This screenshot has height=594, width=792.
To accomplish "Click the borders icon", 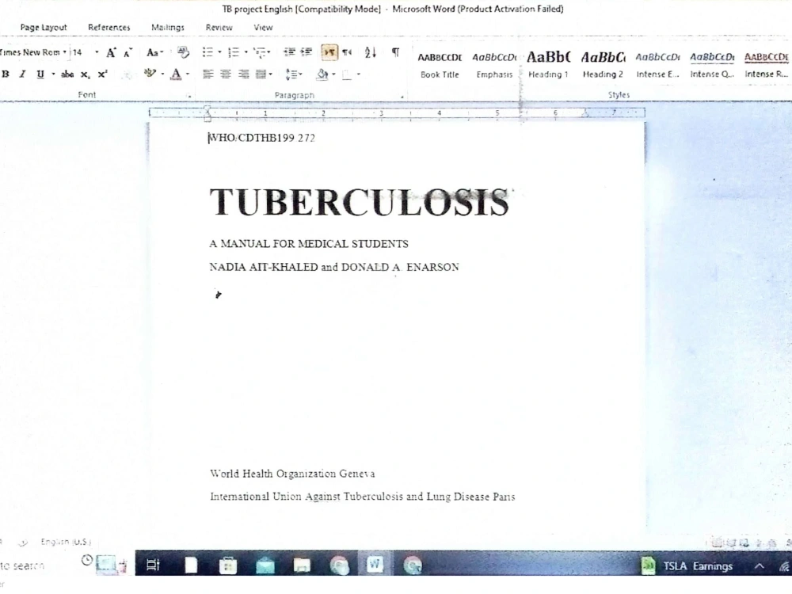I will [347, 74].
